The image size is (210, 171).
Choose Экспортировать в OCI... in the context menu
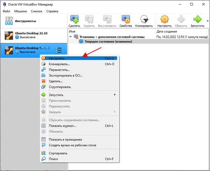tap(80, 76)
